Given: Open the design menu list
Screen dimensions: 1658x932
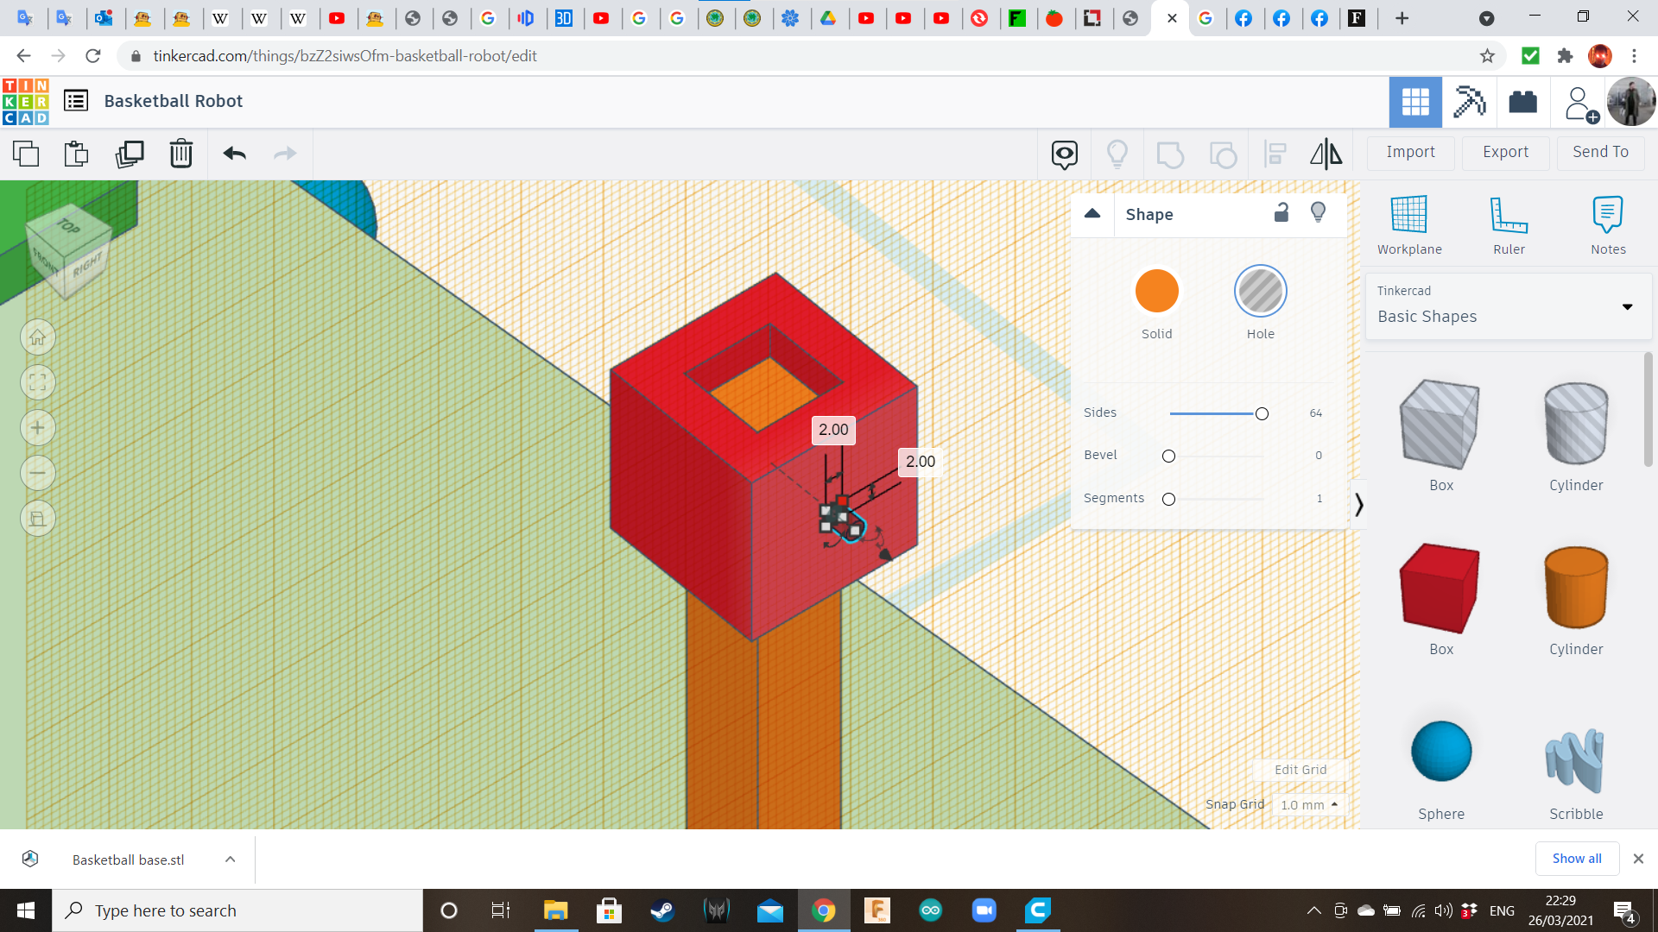Looking at the screenshot, I should click(76, 100).
